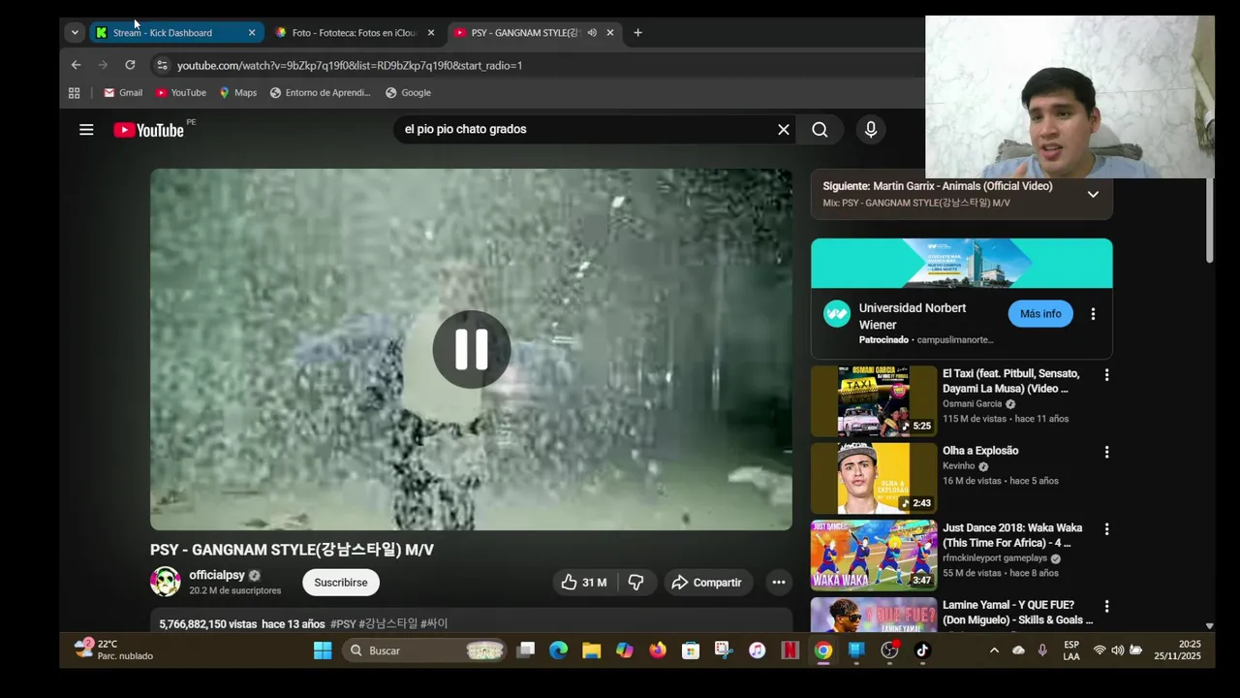
Task: View site information icon in address bar
Action: click(x=162, y=65)
